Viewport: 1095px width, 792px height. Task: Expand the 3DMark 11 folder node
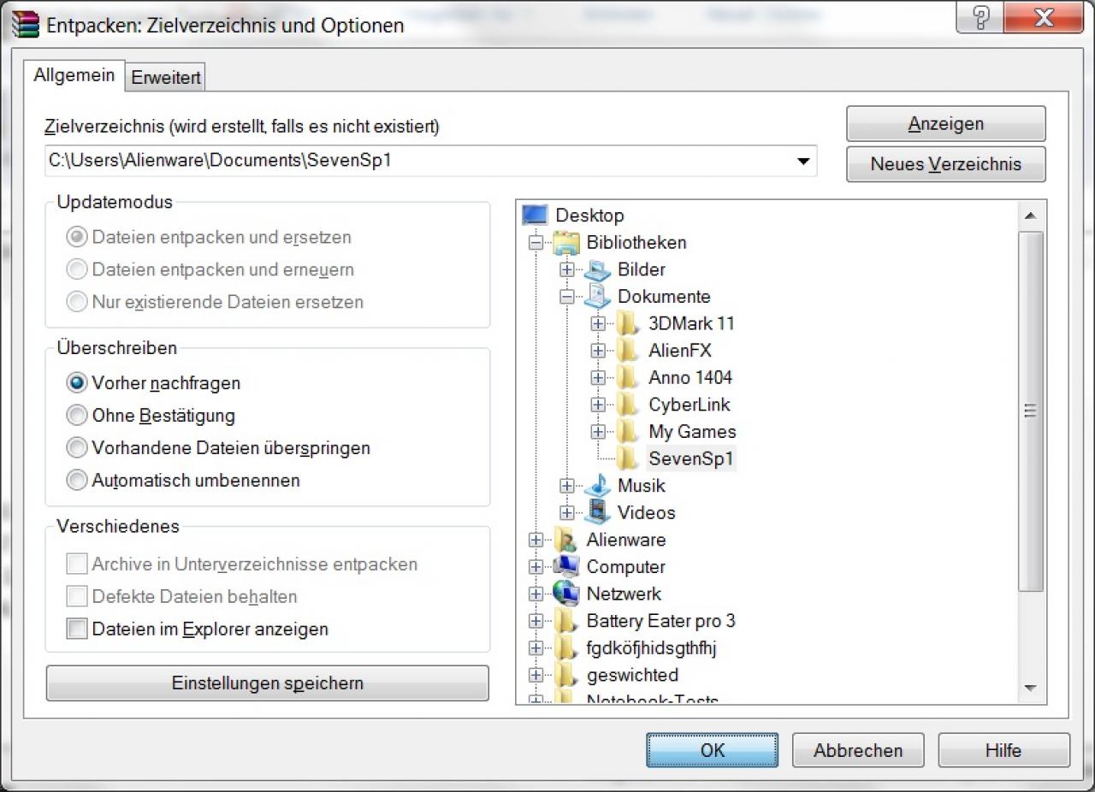click(x=598, y=323)
